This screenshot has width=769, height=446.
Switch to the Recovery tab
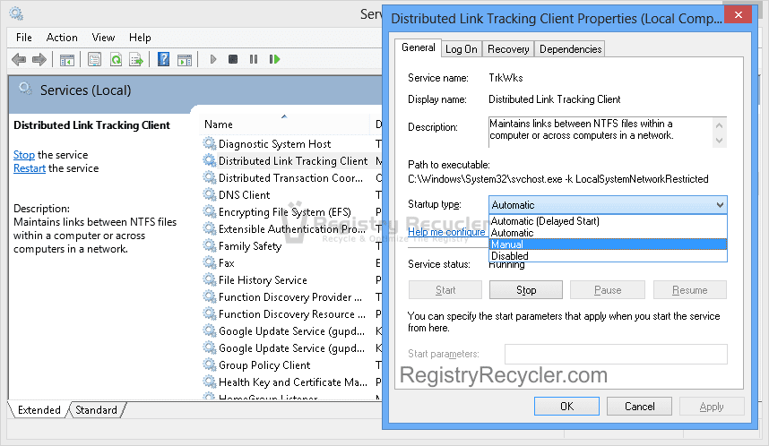(508, 49)
